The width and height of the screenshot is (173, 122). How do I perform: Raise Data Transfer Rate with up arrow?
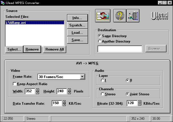coord(64,102)
